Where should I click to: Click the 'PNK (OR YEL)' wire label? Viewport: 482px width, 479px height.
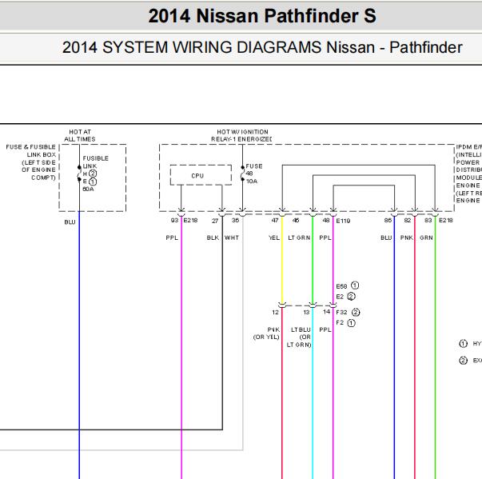coord(266,333)
